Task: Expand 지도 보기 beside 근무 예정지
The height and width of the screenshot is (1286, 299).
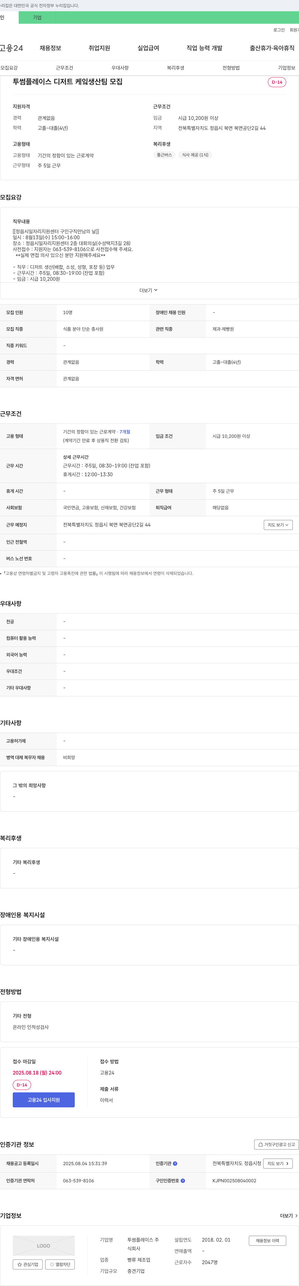Action: pos(278,525)
